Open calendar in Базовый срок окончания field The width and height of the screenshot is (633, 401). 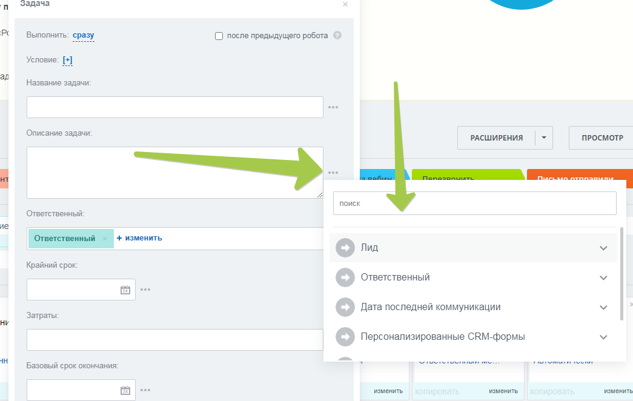(125, 390)
